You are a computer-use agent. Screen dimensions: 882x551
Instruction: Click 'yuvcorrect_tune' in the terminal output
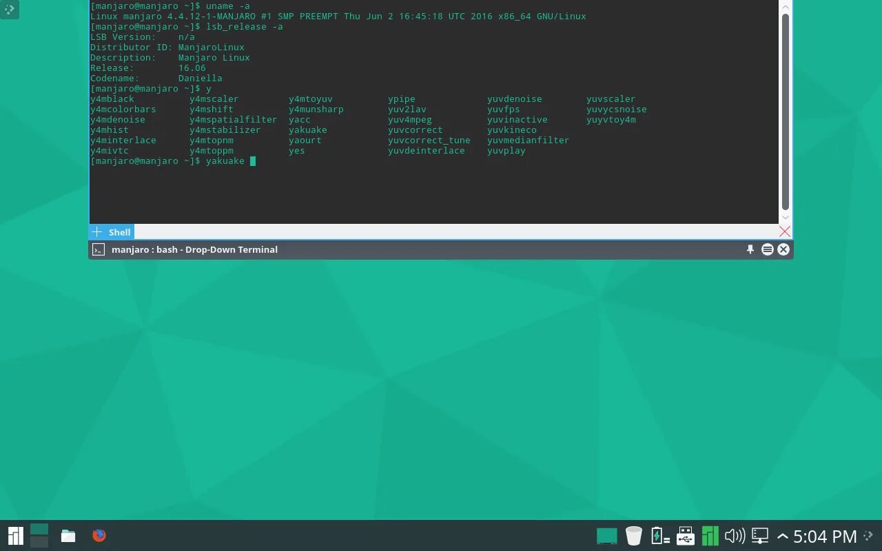(x=429, y=141)
